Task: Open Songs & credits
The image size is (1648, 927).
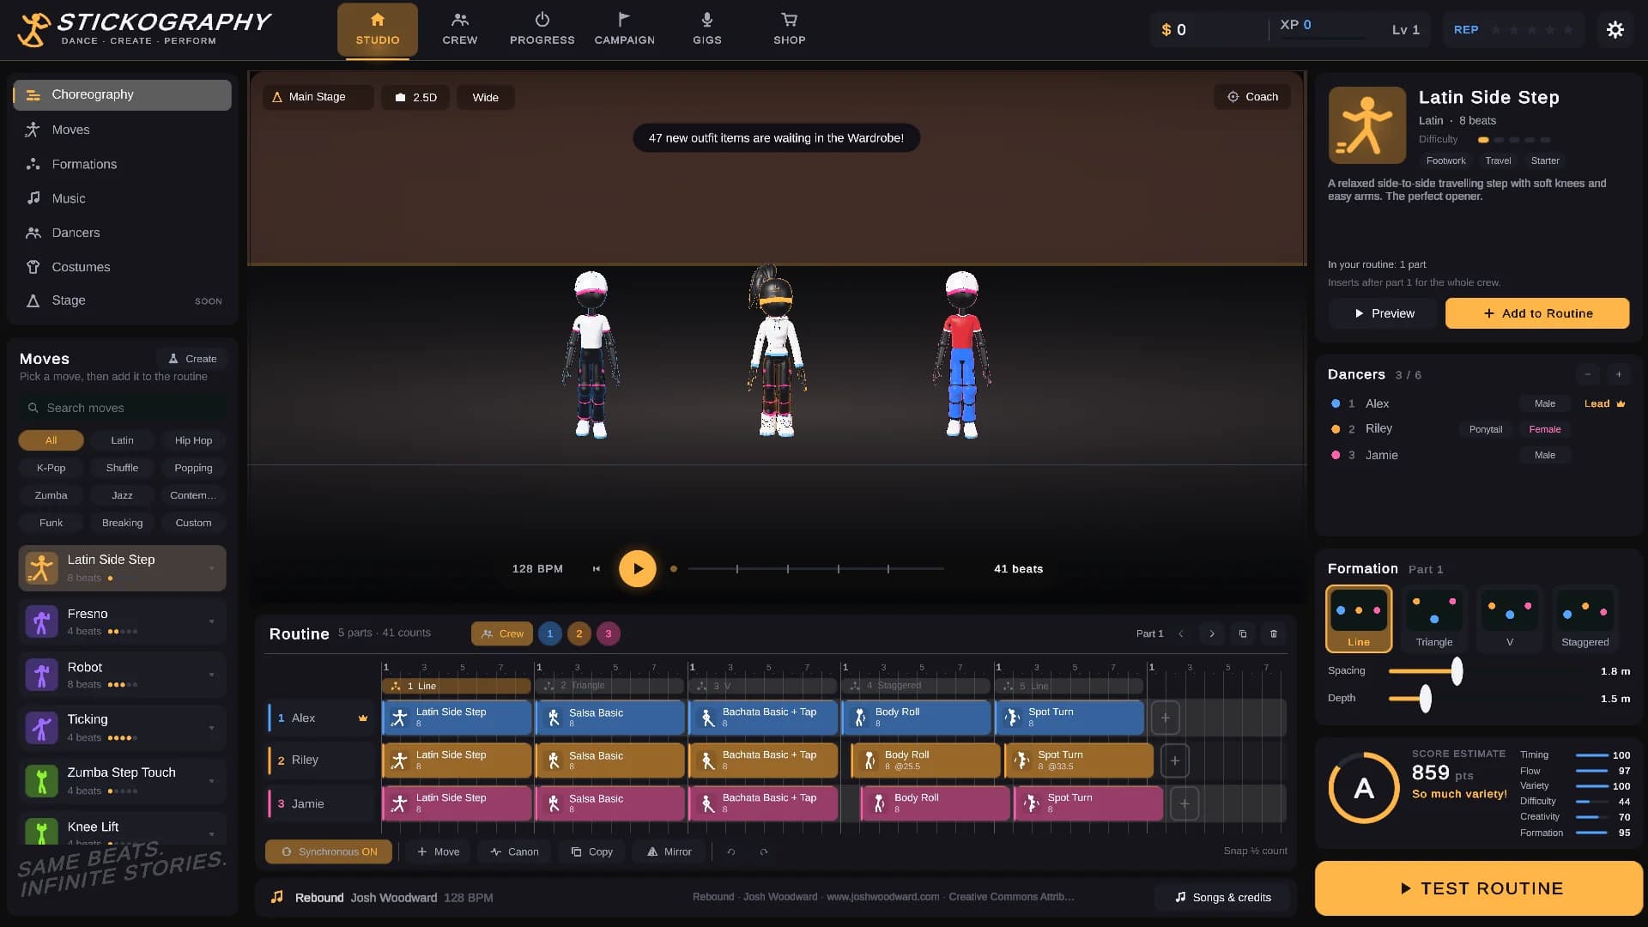Action: (x=1222, y=898)
